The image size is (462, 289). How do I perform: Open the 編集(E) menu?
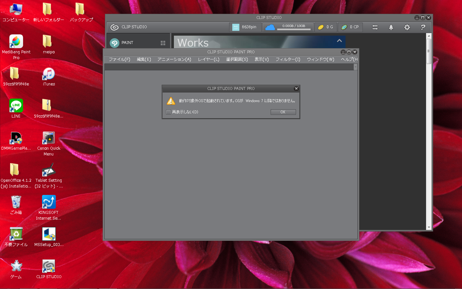(x=144, y=59)
